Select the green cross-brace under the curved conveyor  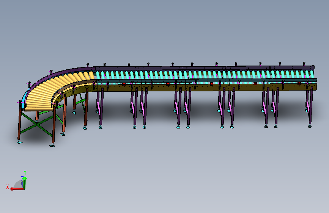[37, 124]
